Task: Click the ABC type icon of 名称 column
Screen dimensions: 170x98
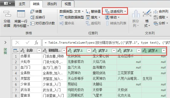Action: 23,51
